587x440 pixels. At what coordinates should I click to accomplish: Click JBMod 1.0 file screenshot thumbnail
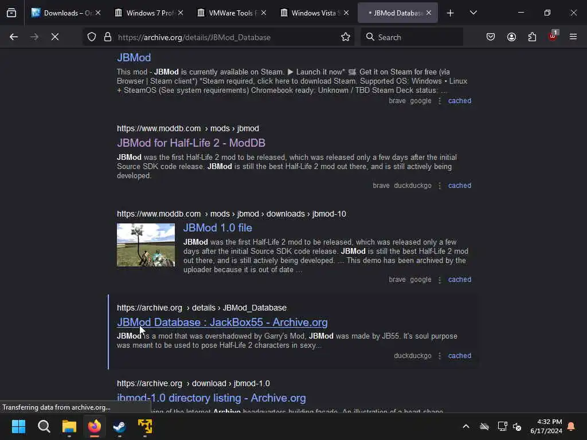(146, 245)
